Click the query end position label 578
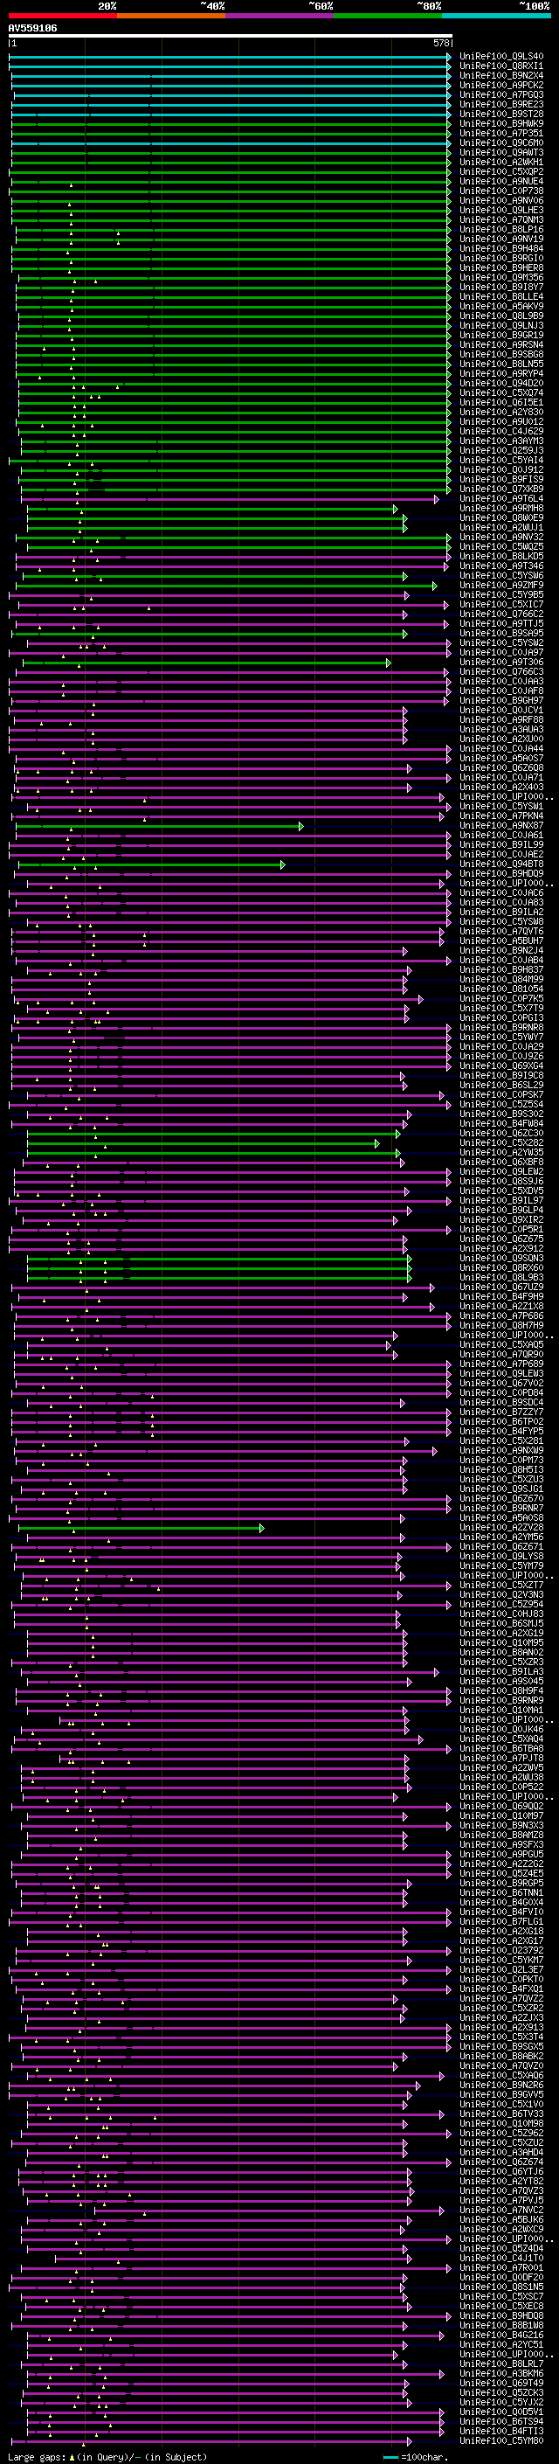This screenshot has height=2464, width=559. coord(441,44)
